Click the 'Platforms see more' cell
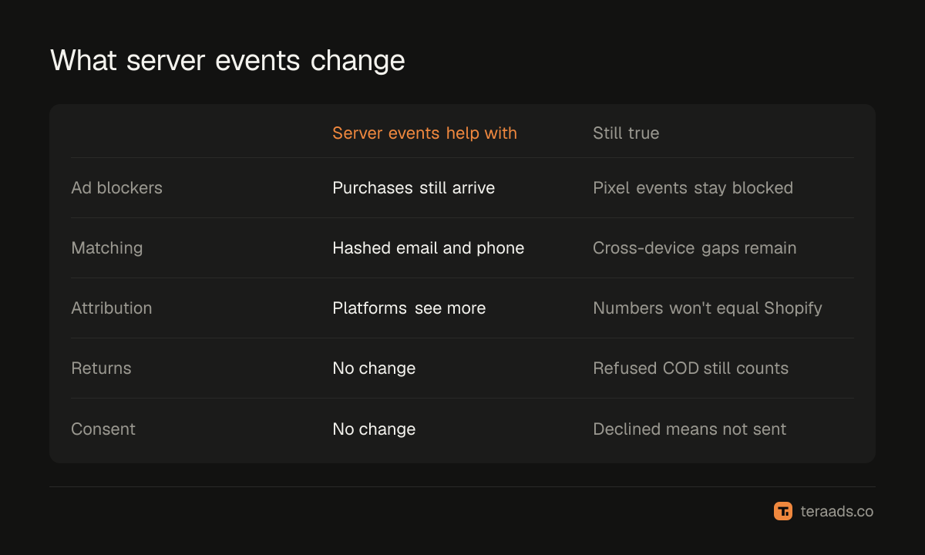This screenshot has width=925, height=555. pyautogui.click(x=409, y=308)
